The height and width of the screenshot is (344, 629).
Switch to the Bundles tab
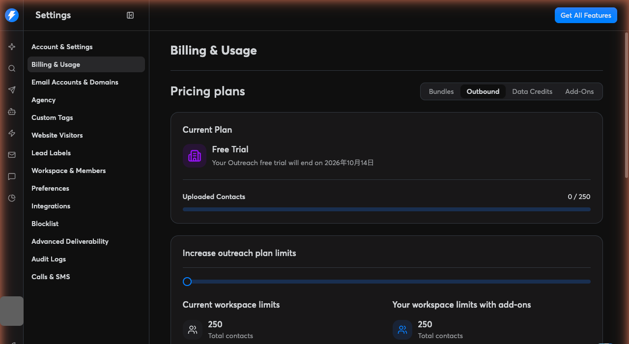(x=441, y=91)
